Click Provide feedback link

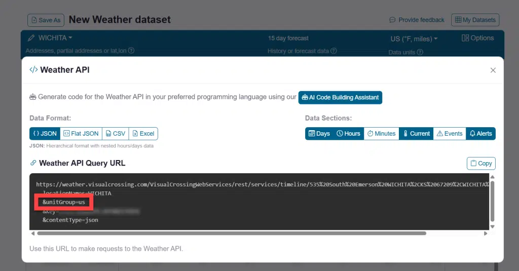[x=417, y=20]
